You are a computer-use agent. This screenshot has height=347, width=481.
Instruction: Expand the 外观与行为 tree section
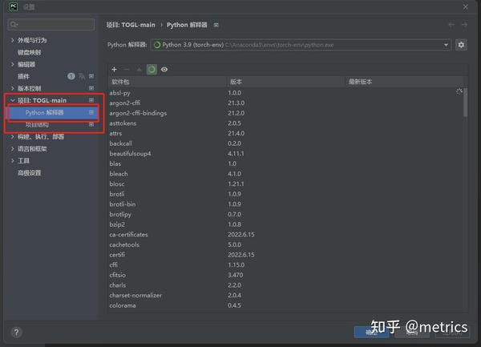coord(12,40)
